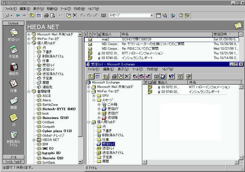Screen dimensions: 245x172
Task: Toggle folder list button in Exchange toolbar
Action: point(98,76)
